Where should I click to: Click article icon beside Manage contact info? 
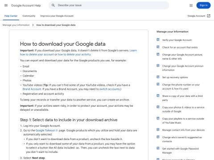coord(158,130)
